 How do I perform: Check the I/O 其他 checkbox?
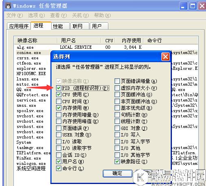coord(117,148)
